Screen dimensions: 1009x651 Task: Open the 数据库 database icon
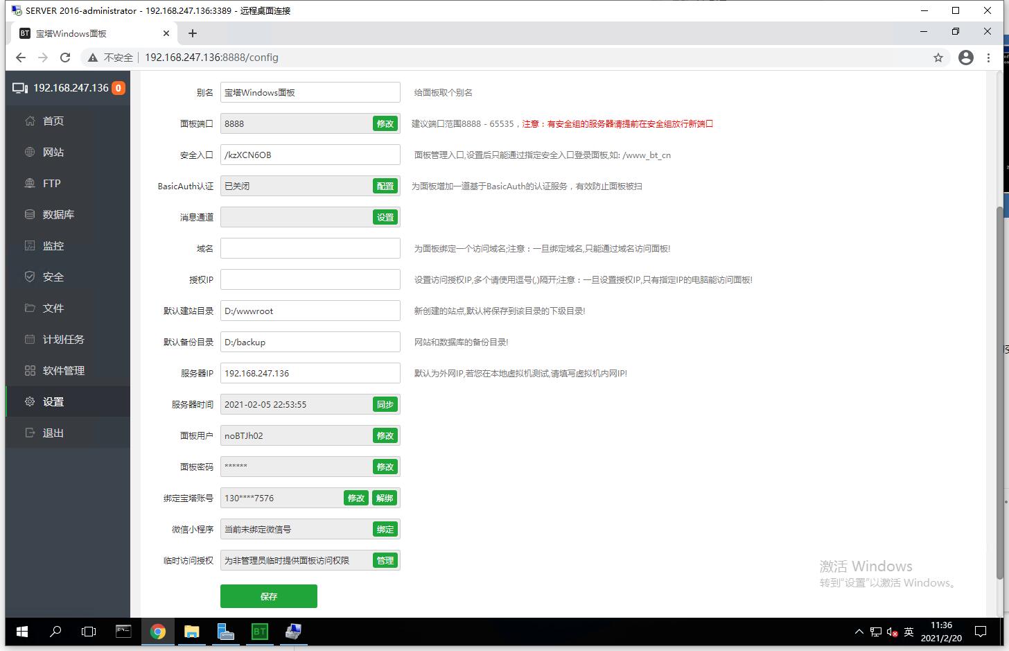(x=30, y=214)
